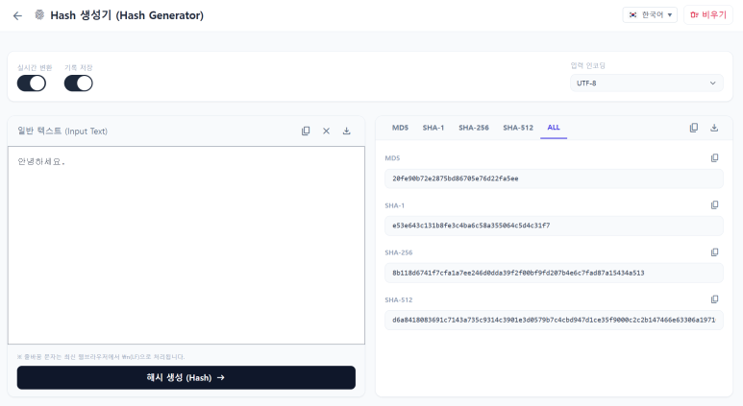Click inside the input text area
This screenshot has width=743, height=406.
click(186, 245)
